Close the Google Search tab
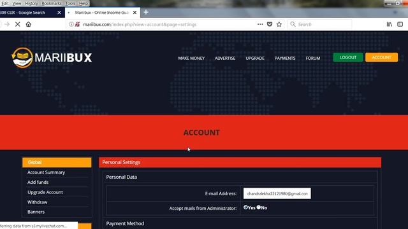 pos(59,13)
